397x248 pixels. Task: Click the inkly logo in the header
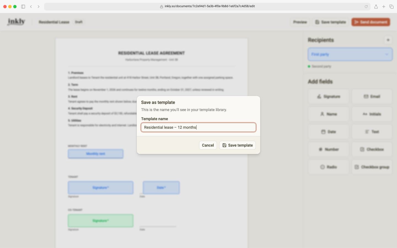click(16, 22)
